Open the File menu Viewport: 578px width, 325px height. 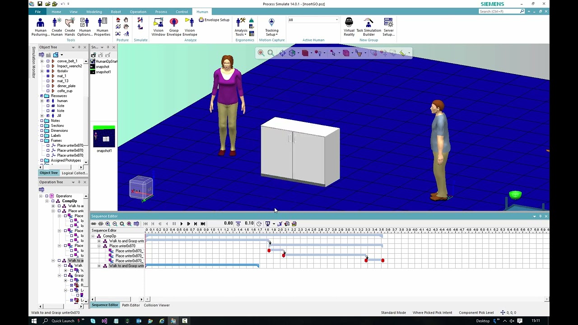point(38,12)
